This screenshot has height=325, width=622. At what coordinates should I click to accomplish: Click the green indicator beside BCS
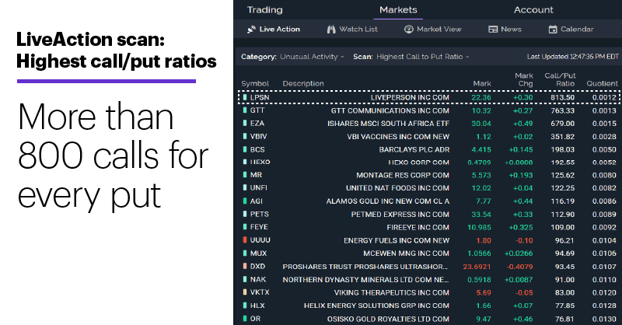coord(245,149)
